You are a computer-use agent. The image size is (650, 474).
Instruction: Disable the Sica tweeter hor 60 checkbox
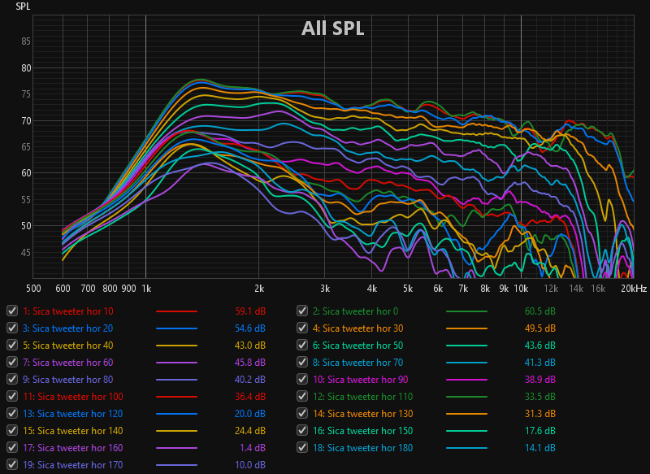(x=12, y=362)
